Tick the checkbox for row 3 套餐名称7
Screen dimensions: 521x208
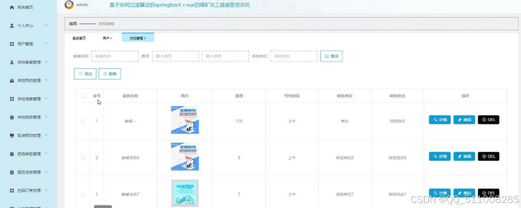[x=83, y=194]
